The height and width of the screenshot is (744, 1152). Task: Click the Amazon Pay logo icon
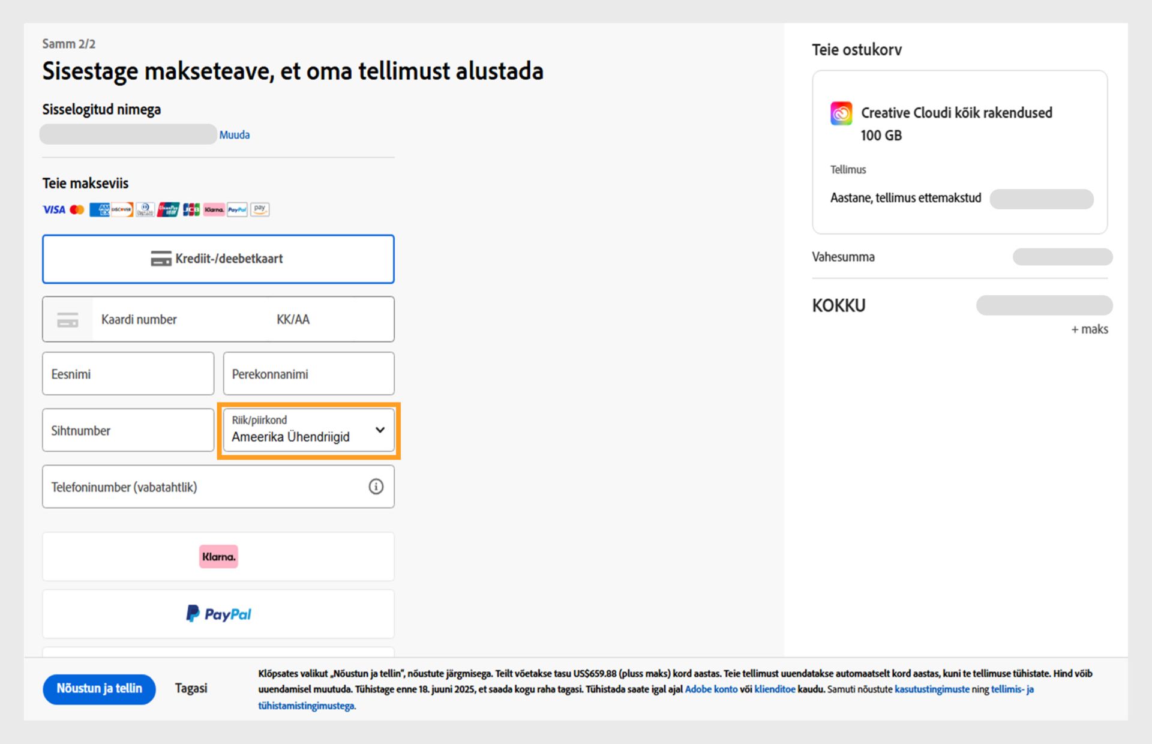(260, 209)
